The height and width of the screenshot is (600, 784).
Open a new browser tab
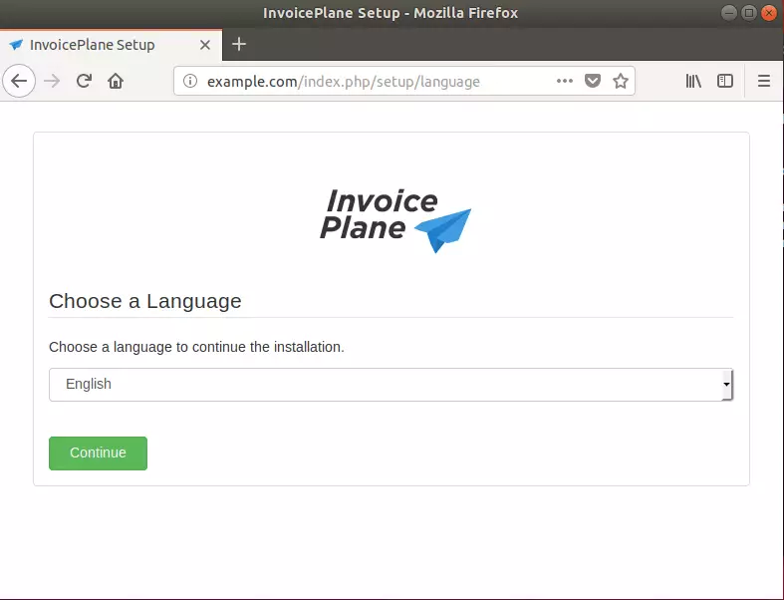239,44
